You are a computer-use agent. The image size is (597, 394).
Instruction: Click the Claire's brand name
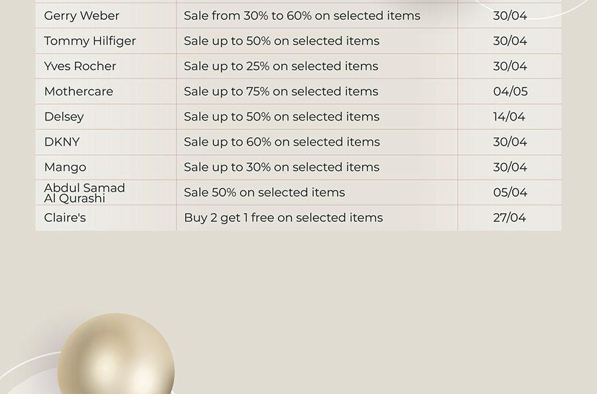[65, 217]
